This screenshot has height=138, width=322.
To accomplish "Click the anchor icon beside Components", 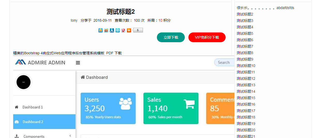I will pos(17,136).
